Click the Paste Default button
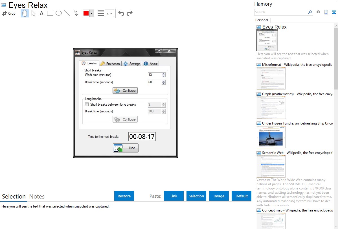This screenshot has width=338, height=229. click(242, 196)
